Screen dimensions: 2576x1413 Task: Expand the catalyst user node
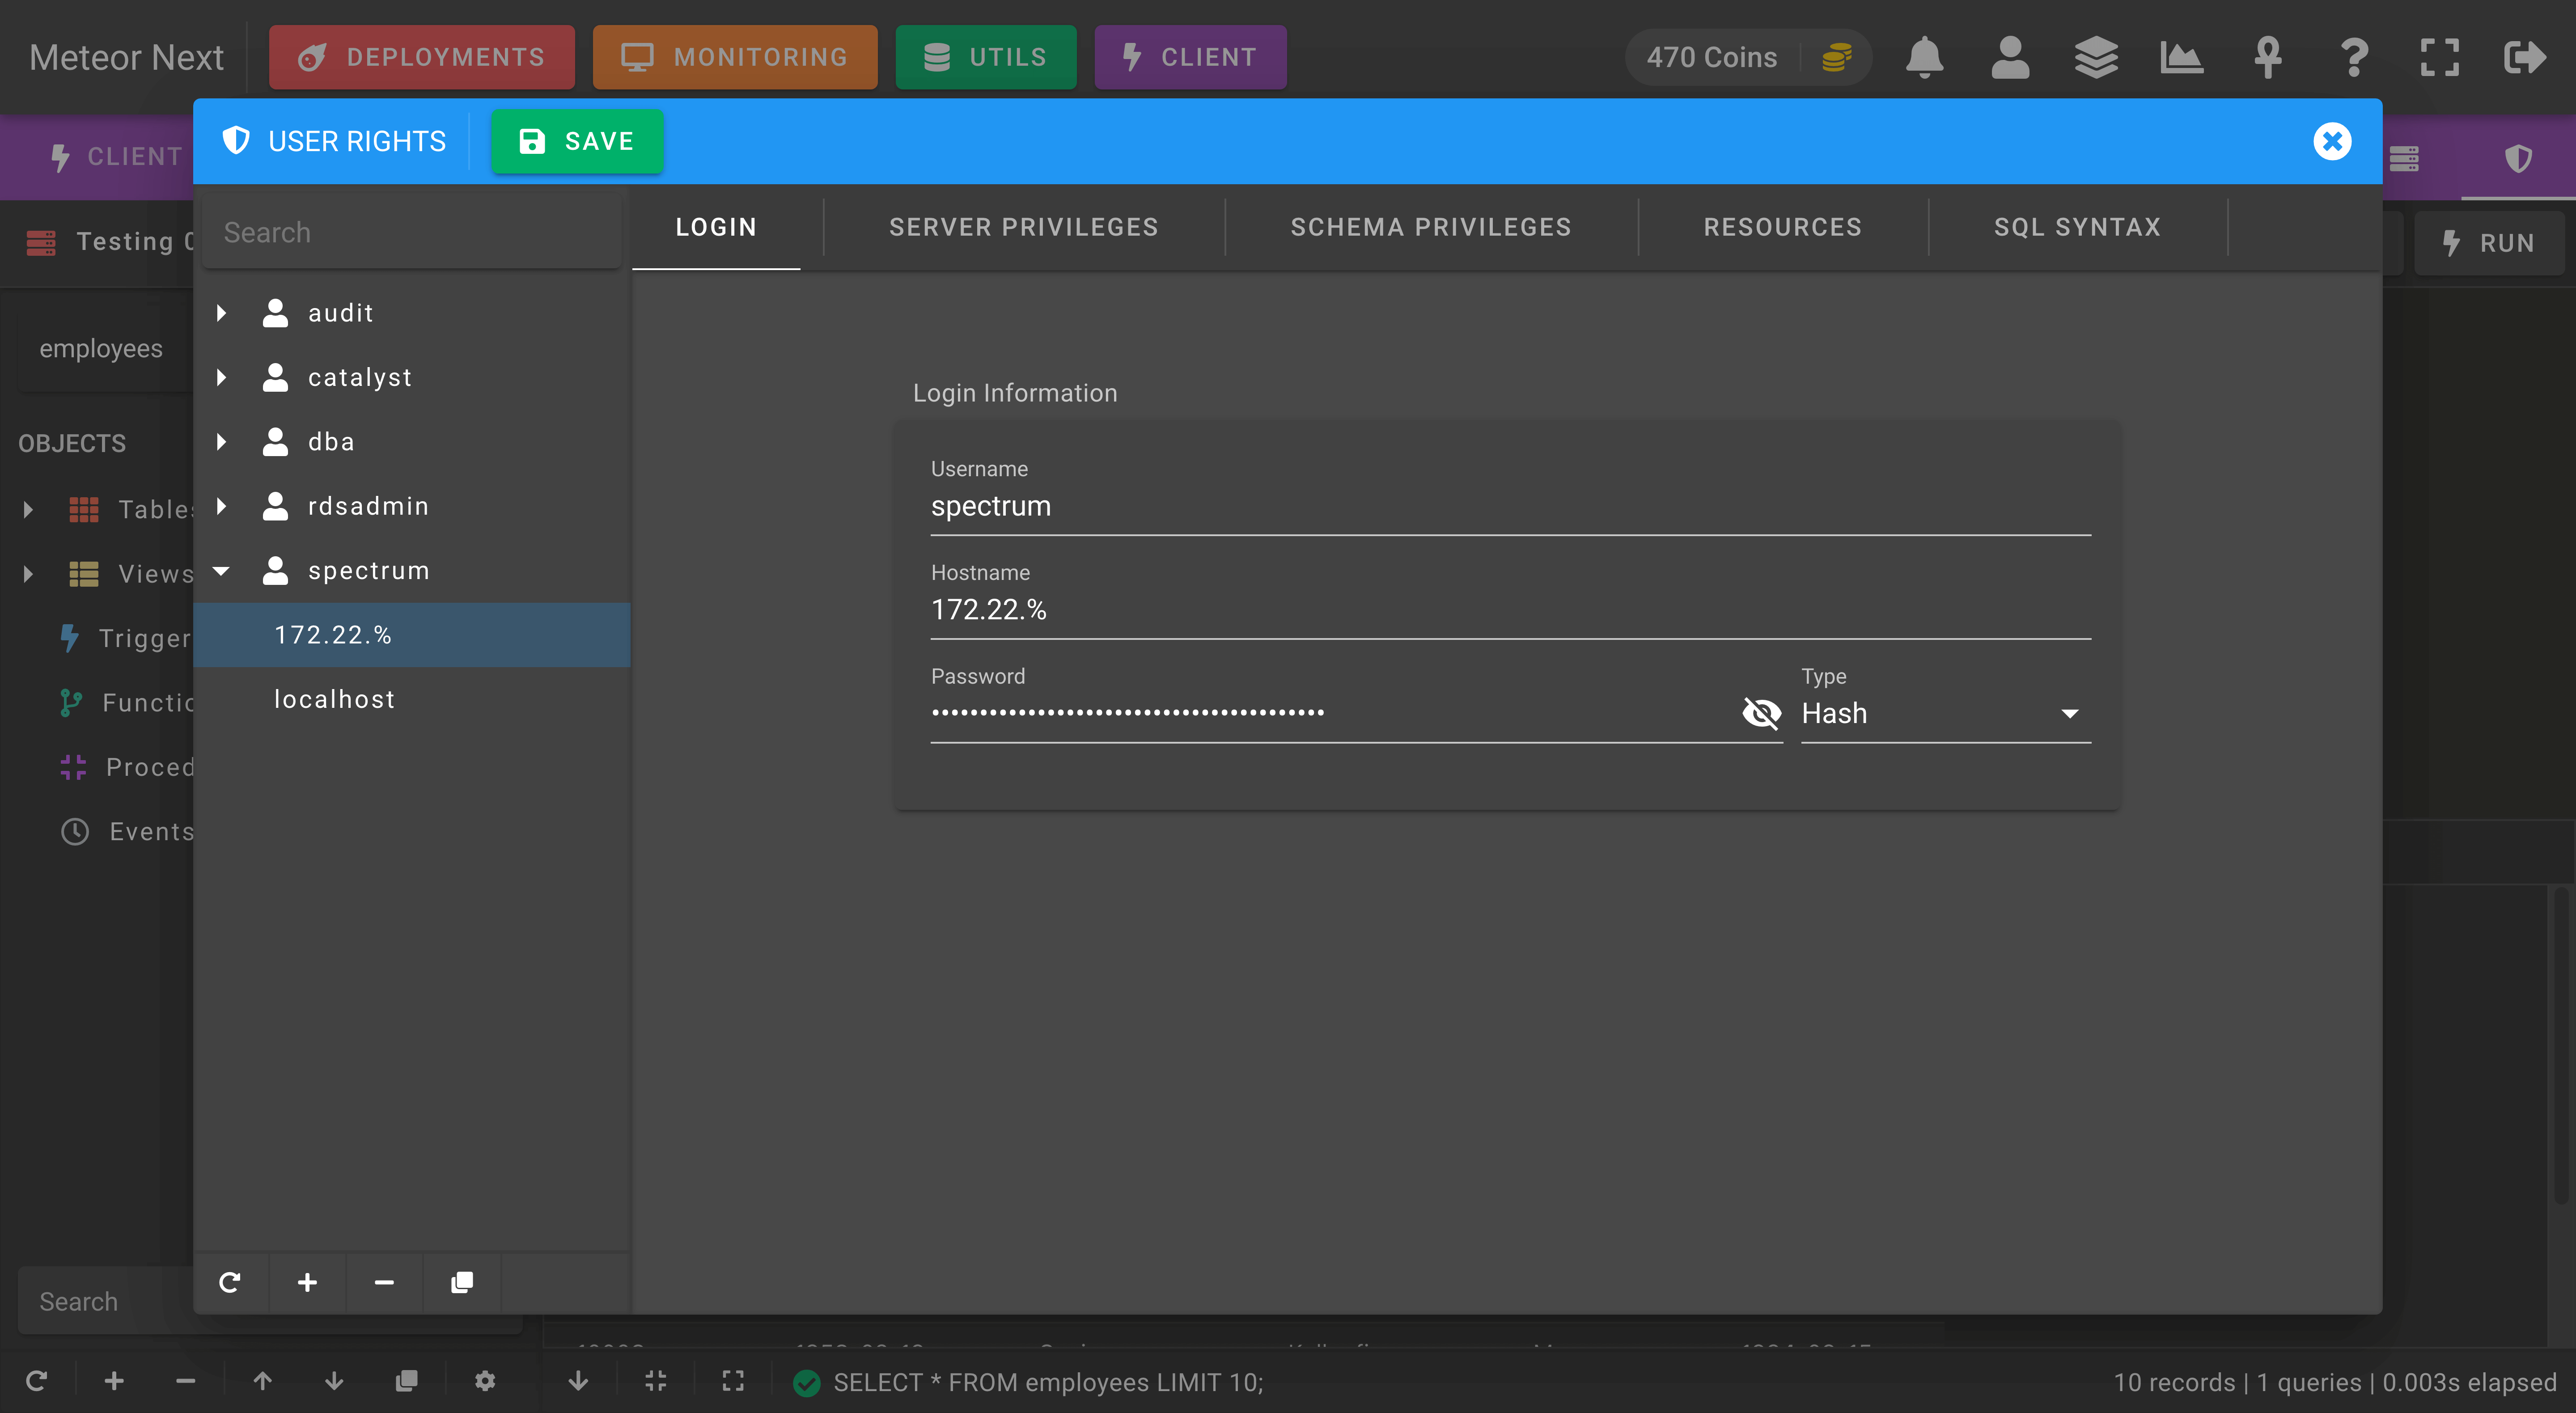click(x=222, y=377)
